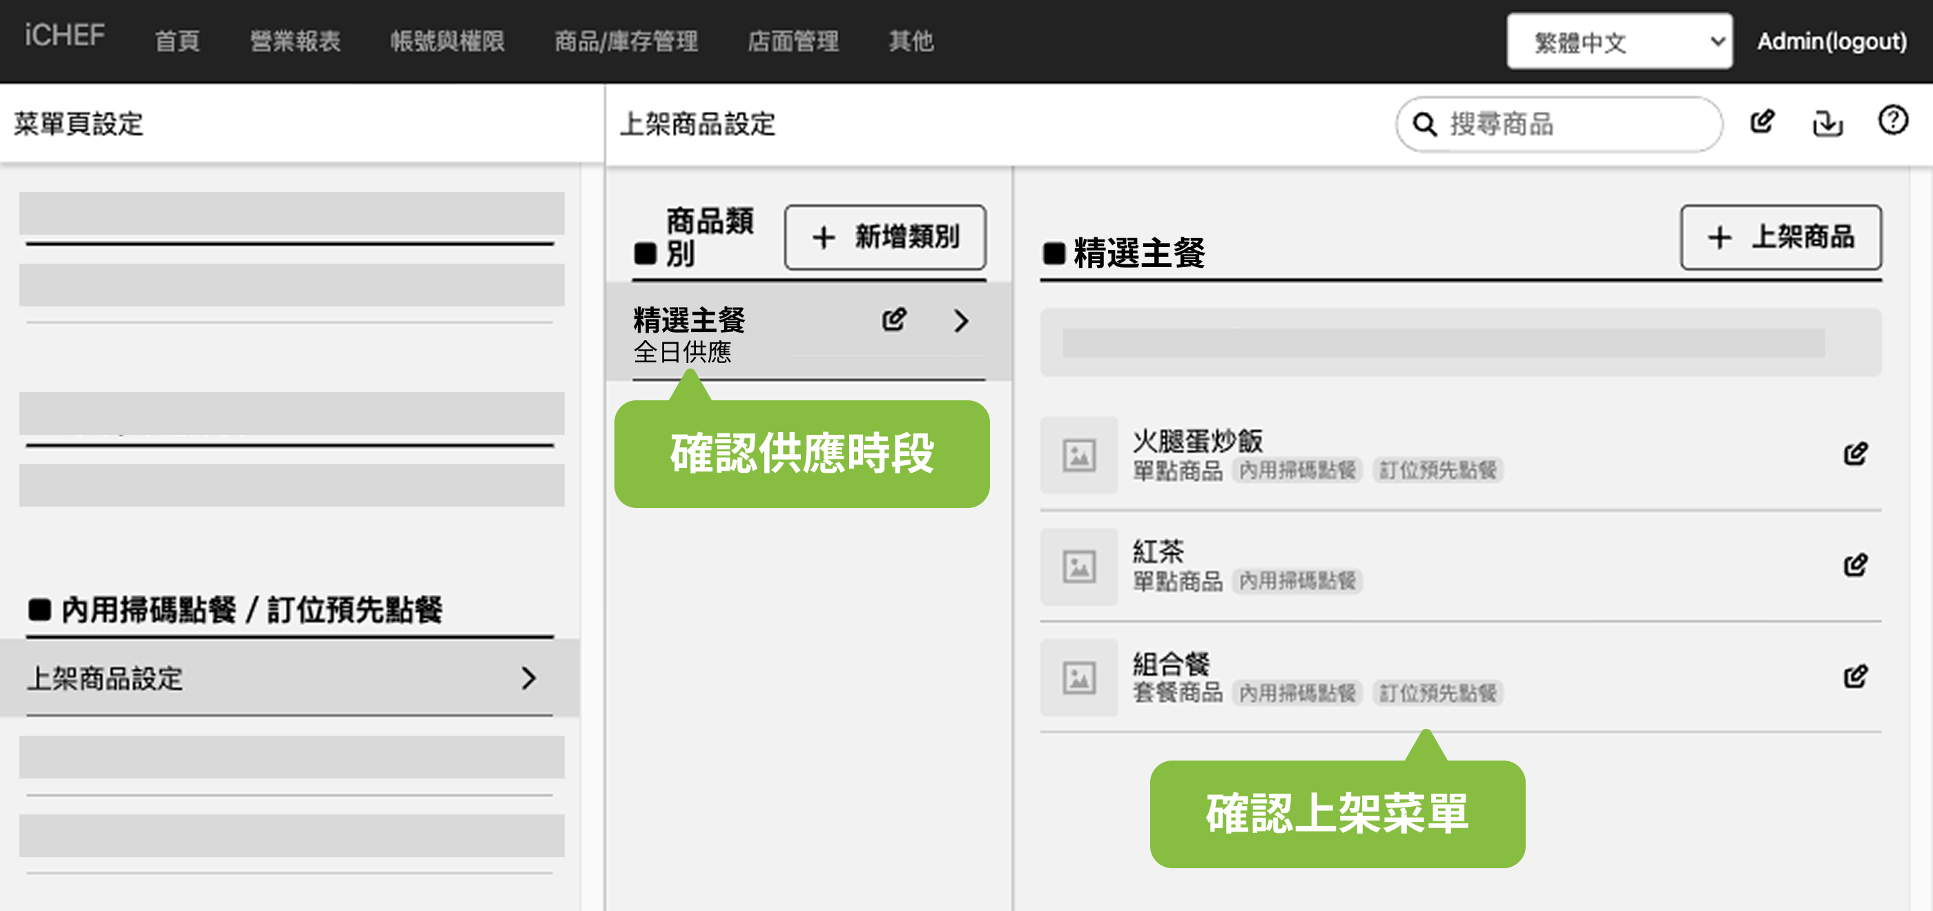Viewport: 1933px width, 911px height.
Task: Expand 精選主餐 category with chevron
Action: (x=961, y=321)
